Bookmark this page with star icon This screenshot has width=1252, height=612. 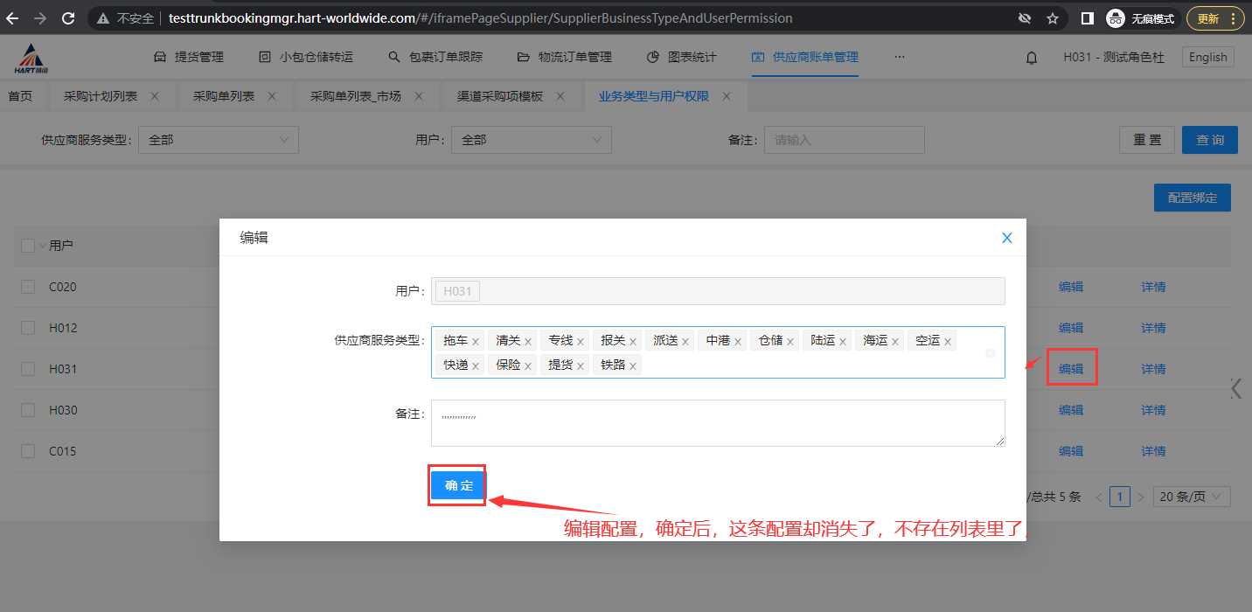tap(1053, 18)
